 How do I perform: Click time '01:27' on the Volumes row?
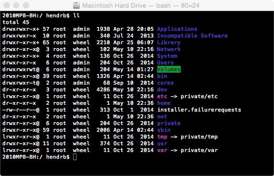tap(145, 69)
